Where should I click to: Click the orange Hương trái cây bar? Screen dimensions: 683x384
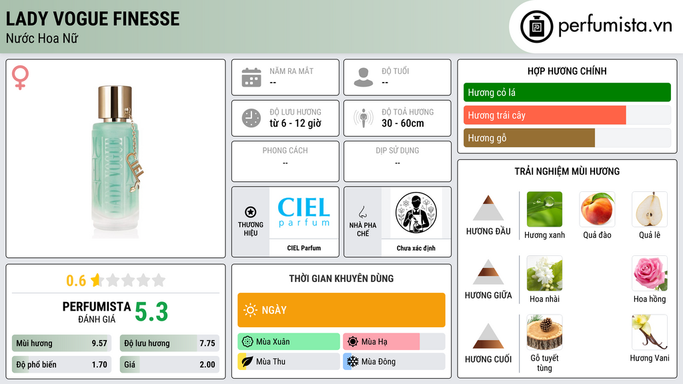click(x=544, y=115)
